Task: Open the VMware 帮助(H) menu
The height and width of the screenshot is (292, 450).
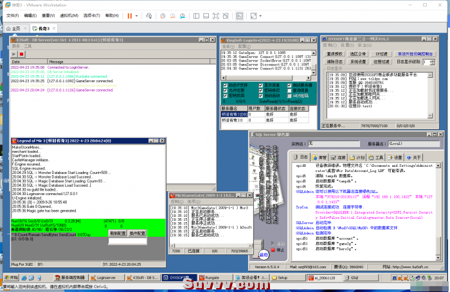Action: coord(112,15)
